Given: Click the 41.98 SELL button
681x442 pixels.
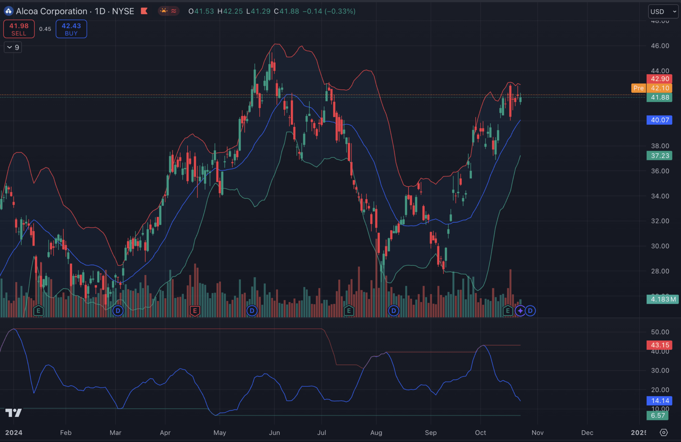Looking at the screenshot, I should pyautogui.click(x=19, y=29).
